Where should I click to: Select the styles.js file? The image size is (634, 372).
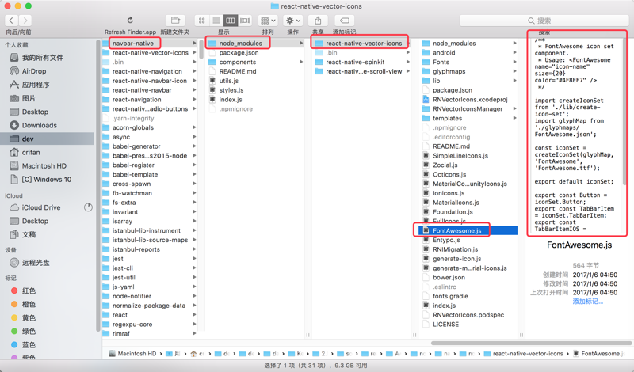[x=231, y=90]
